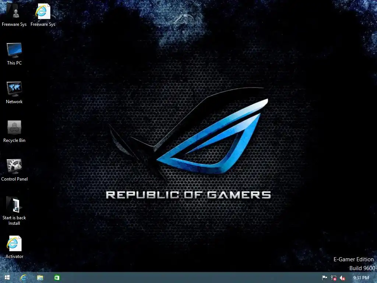Open the Windows Start button
The width and height of the screenshot is (377, 283).
point(7,277)
